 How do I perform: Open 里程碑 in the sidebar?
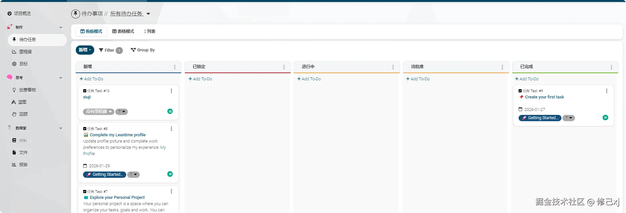[x=25, y=52]
